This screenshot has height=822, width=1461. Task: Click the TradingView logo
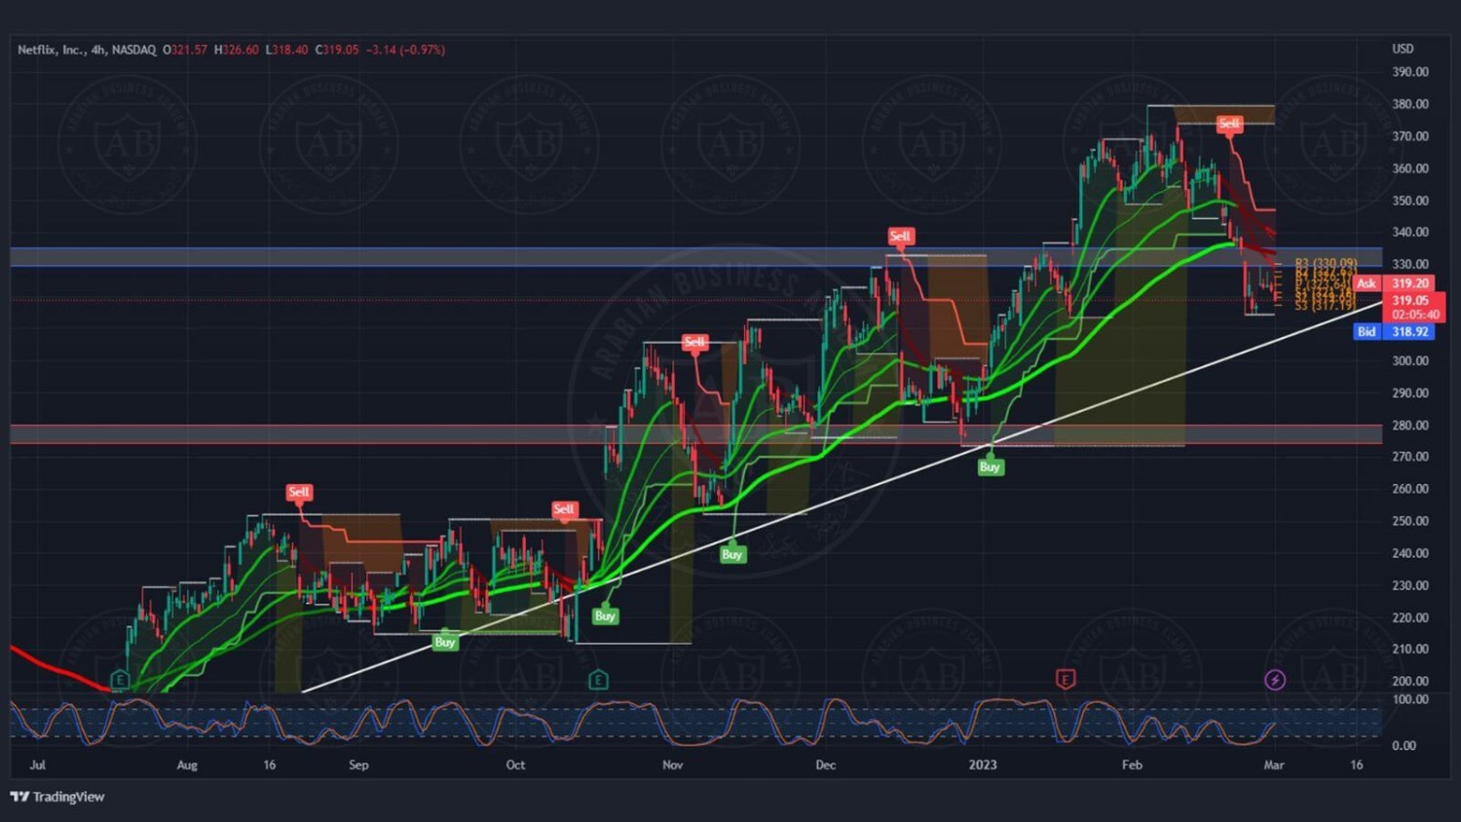(57, 797)
